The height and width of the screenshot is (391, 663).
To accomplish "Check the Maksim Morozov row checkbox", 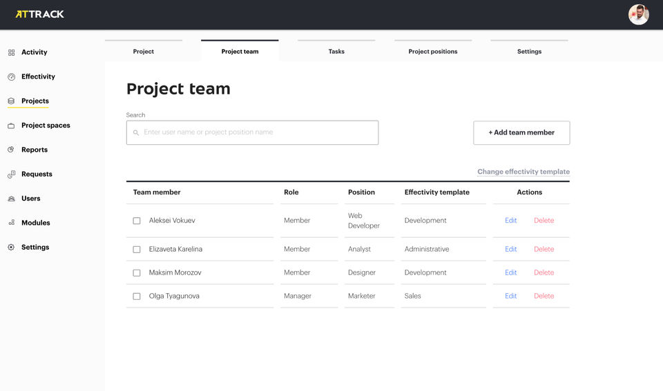I will click(137, 273).
